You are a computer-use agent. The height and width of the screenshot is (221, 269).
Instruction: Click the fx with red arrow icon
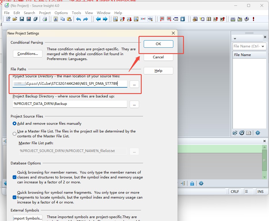click(x=216, y=19)
